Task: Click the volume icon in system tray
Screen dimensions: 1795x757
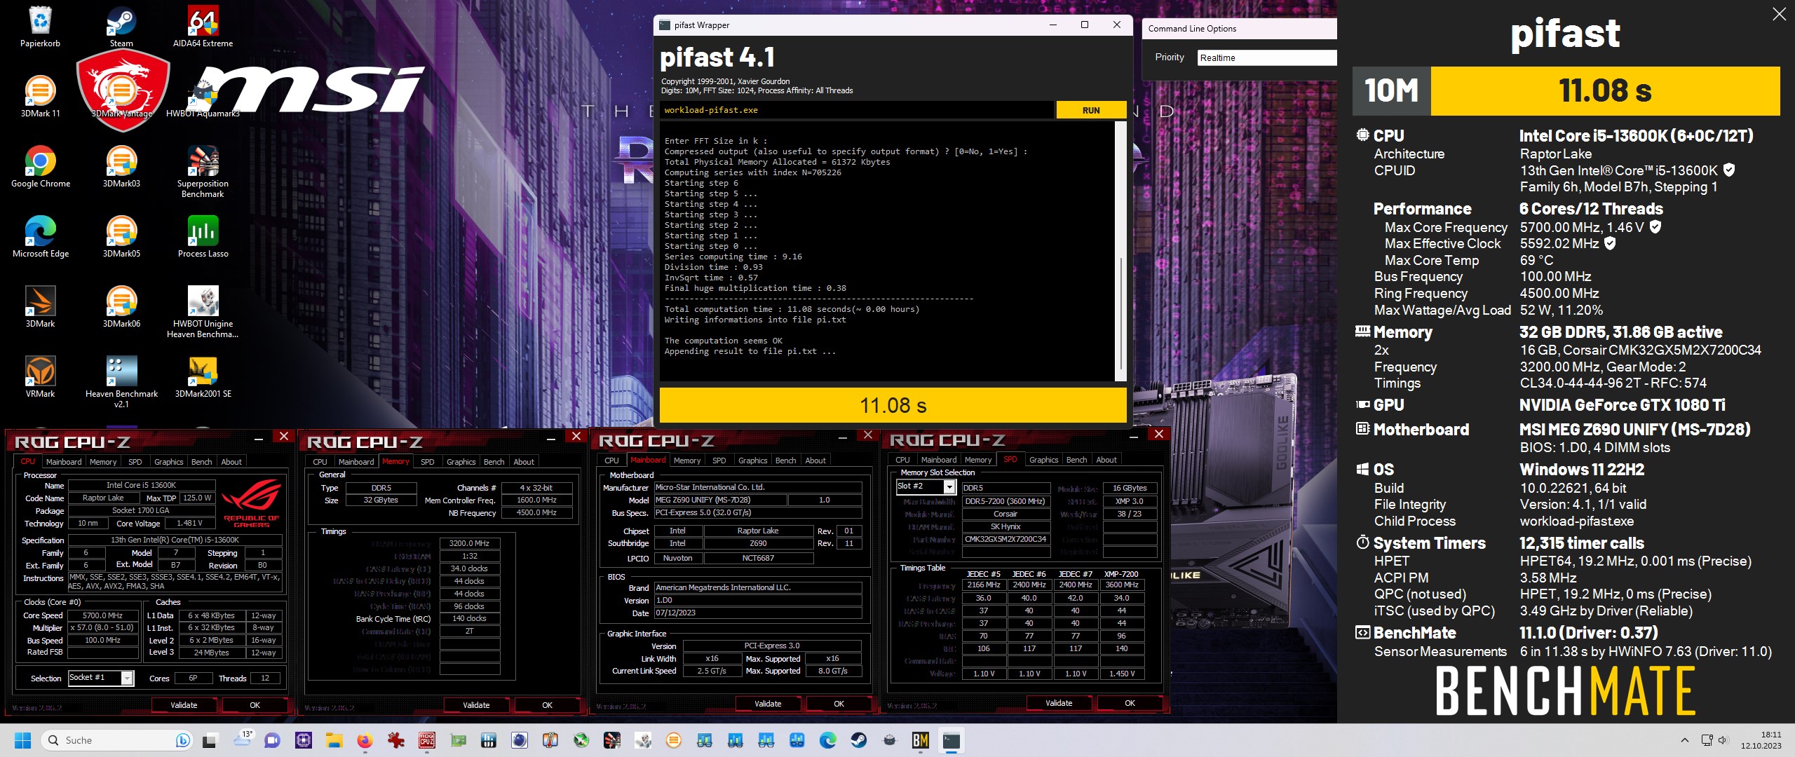Action: tap(1723, 740)
